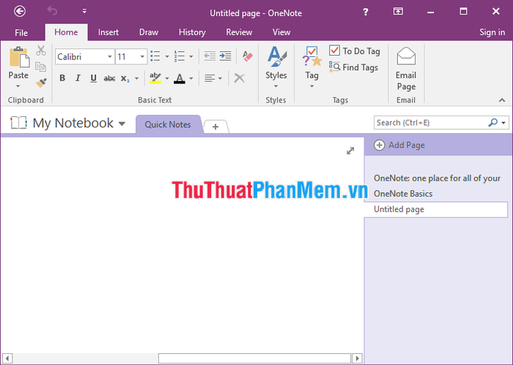This screenshot has width=513, height=365.
Task: Click the Back arrow icon in title bar
Action: coord(20,12)
